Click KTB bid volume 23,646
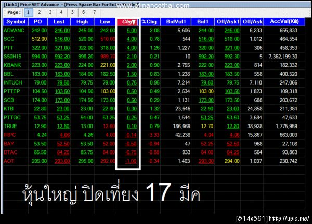 click(x=183, y=109)
